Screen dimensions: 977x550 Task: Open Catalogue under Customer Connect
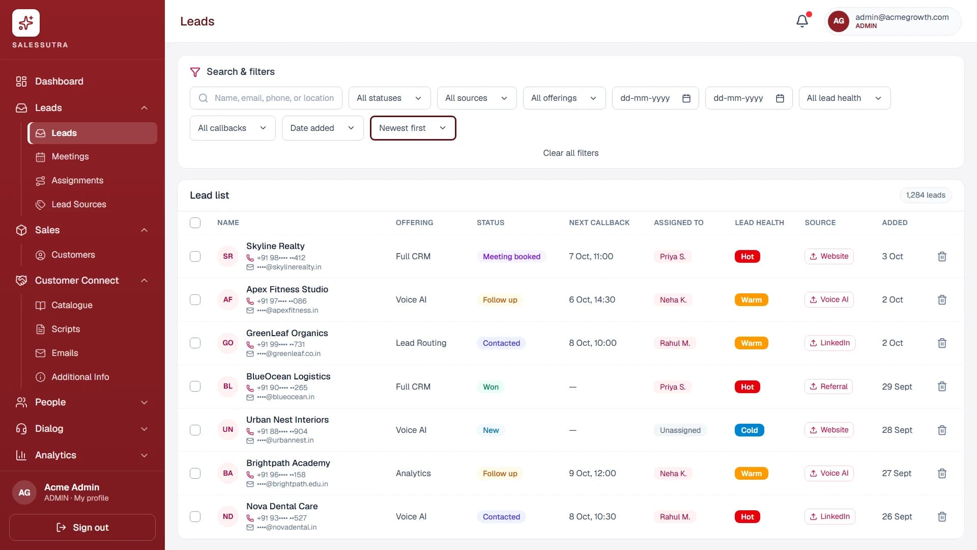pos(92,305)
